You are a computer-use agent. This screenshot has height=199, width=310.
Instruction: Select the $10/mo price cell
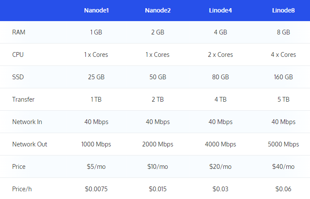(x=158, y=167)
